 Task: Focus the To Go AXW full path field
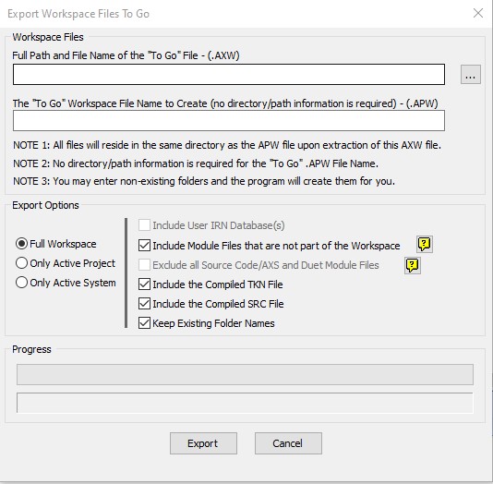pos(229,75)
